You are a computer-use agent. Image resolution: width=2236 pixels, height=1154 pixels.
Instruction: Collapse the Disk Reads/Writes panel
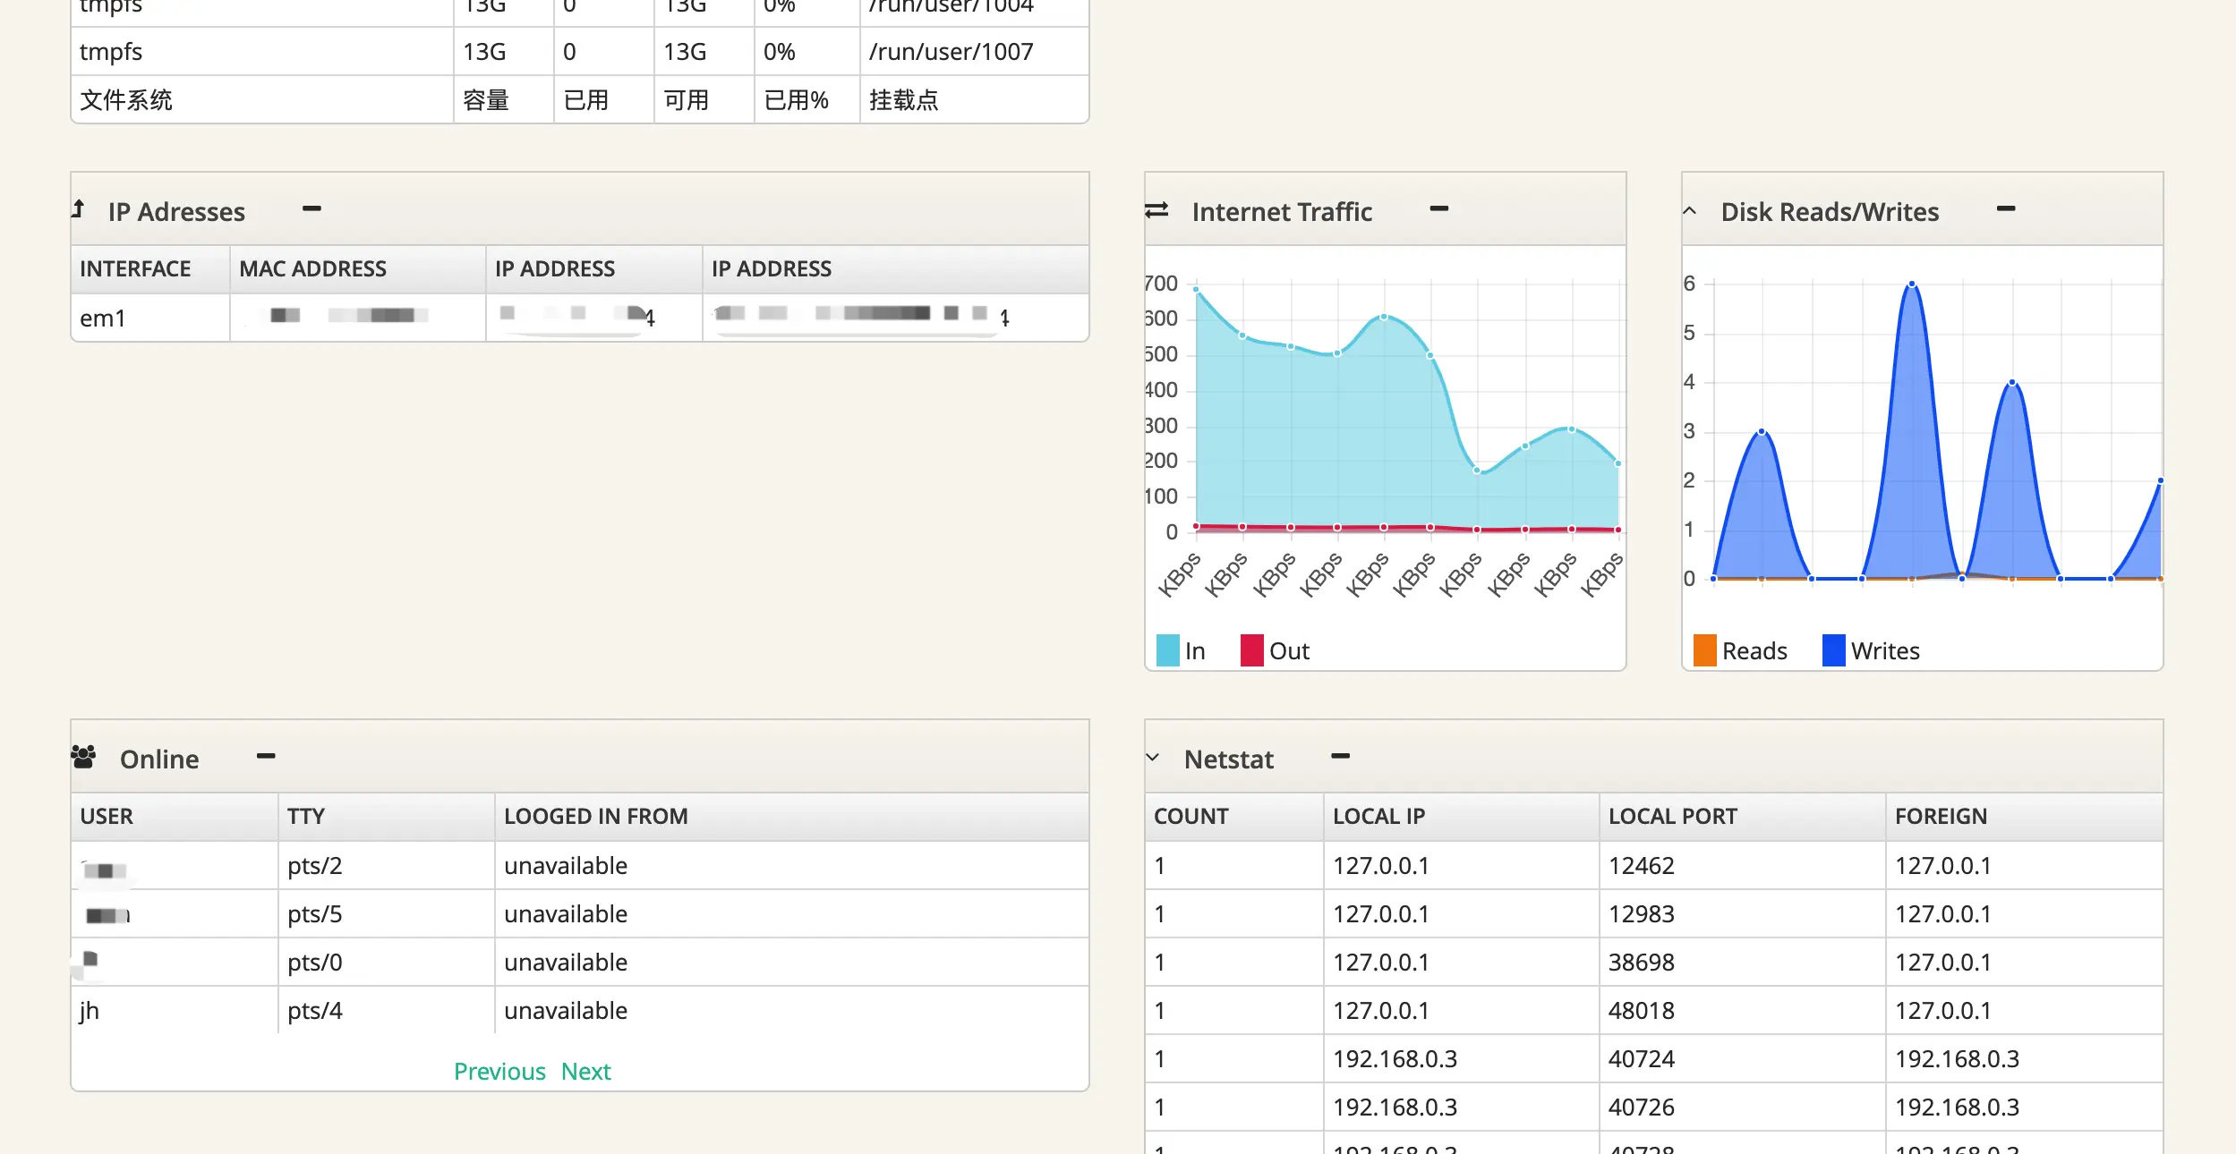[x=2006, y=209]
